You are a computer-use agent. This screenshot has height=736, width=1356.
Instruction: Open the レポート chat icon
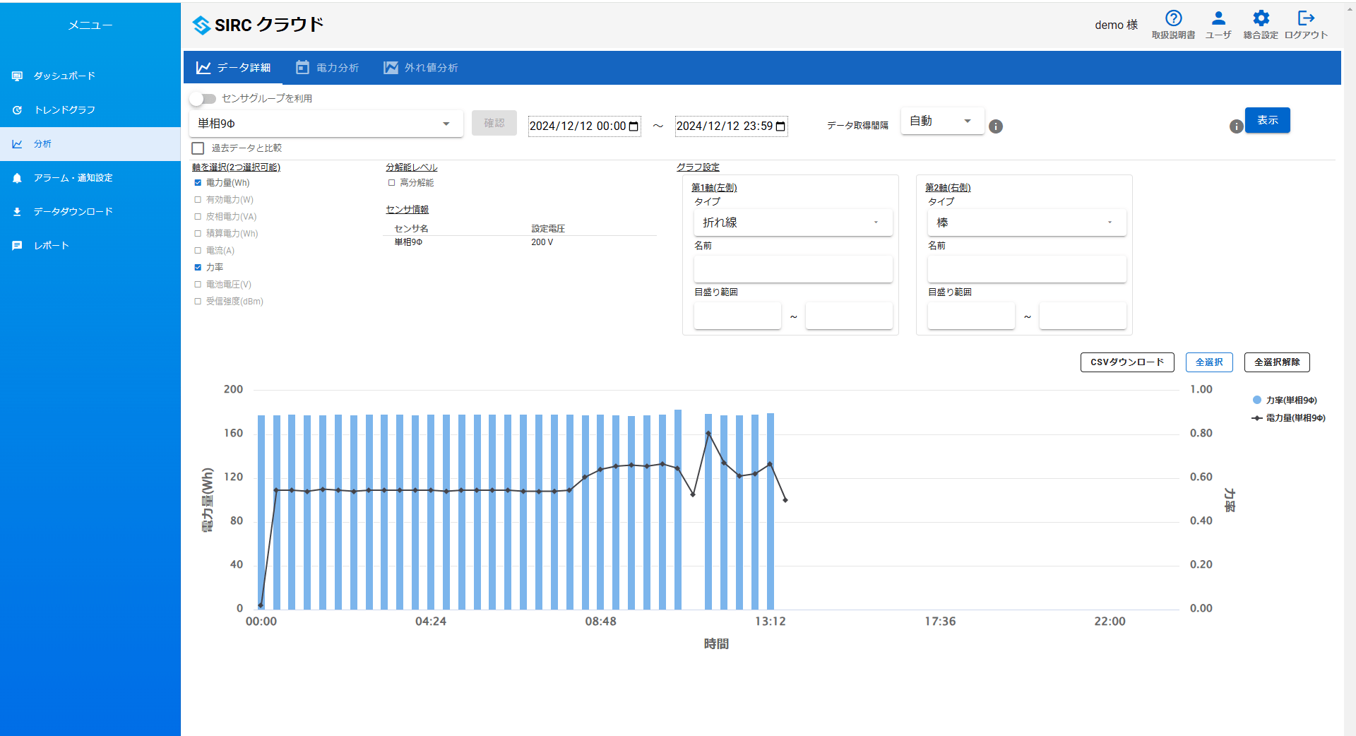[17, 245]
